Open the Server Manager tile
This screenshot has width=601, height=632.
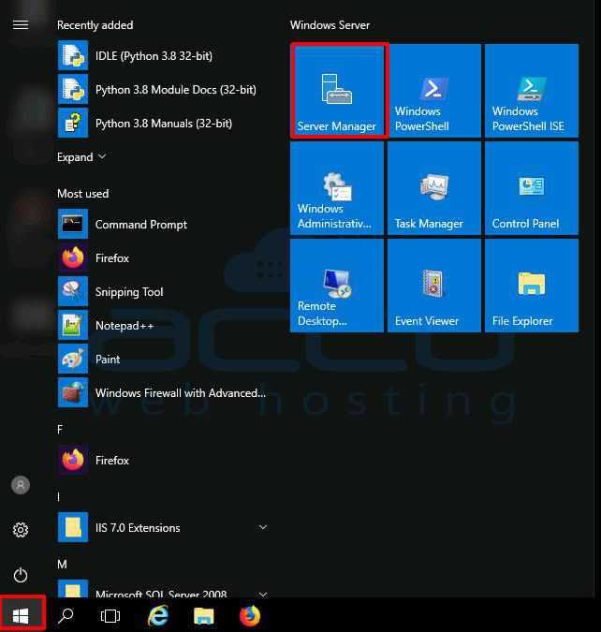(x=337, y=91)
